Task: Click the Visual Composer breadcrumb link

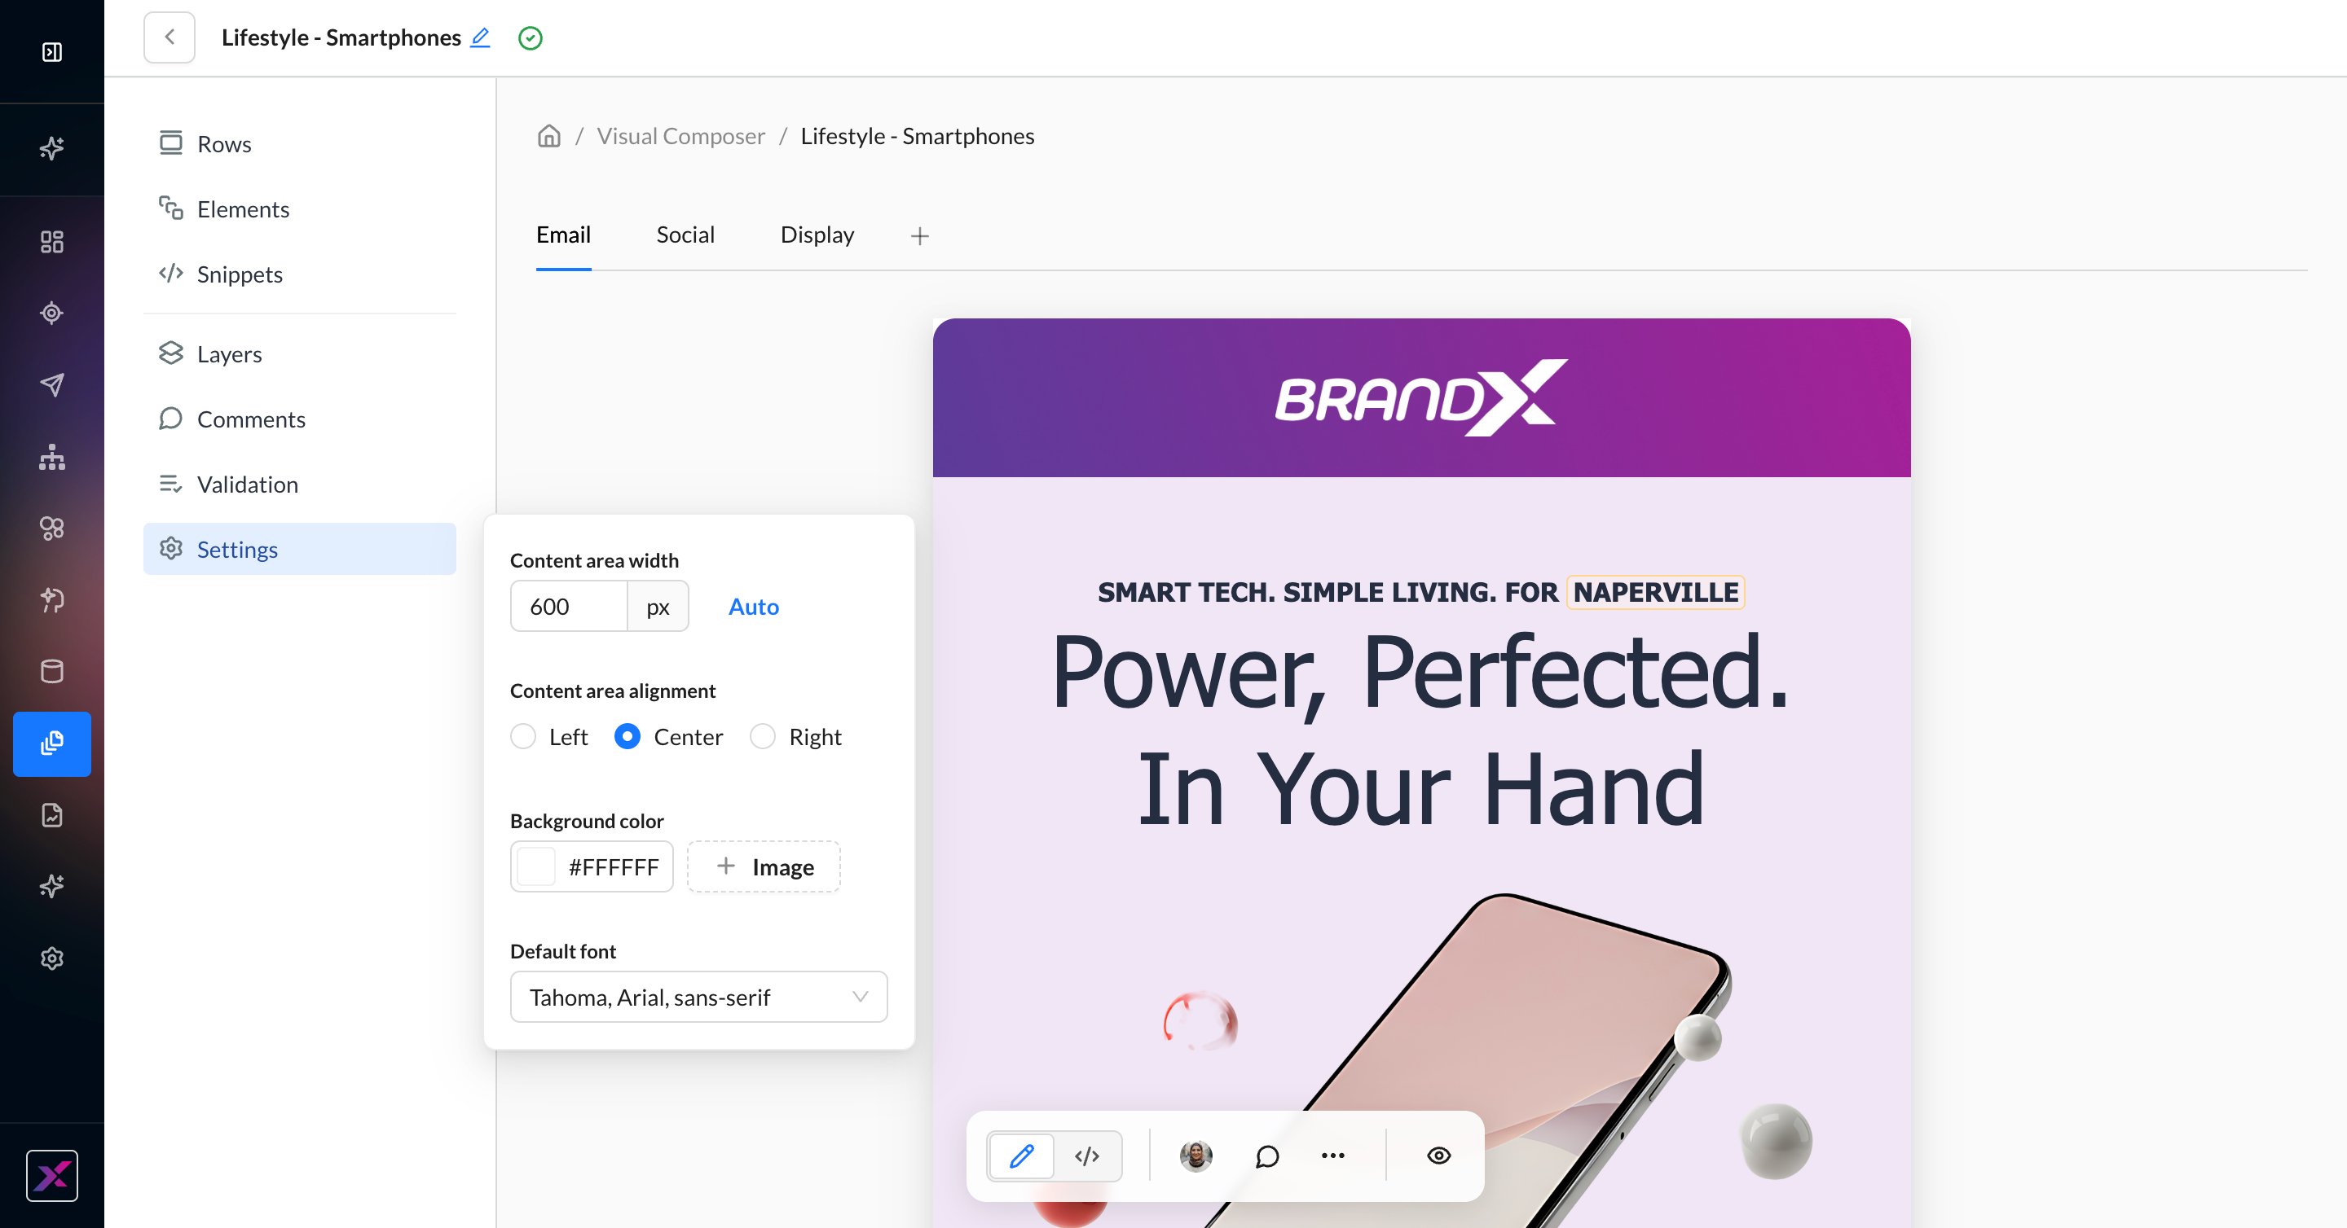Action: pos(680,136)
